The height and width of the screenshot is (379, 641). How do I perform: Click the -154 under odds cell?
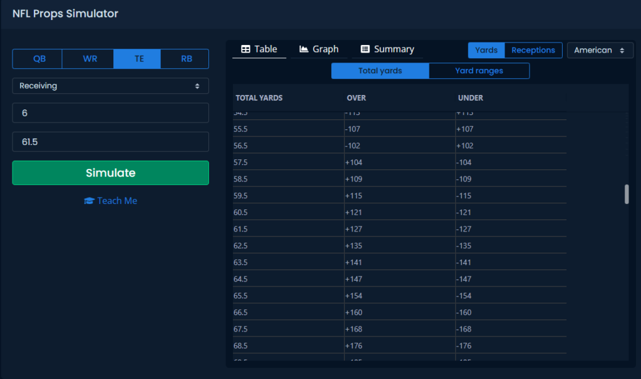coord(511,296)
